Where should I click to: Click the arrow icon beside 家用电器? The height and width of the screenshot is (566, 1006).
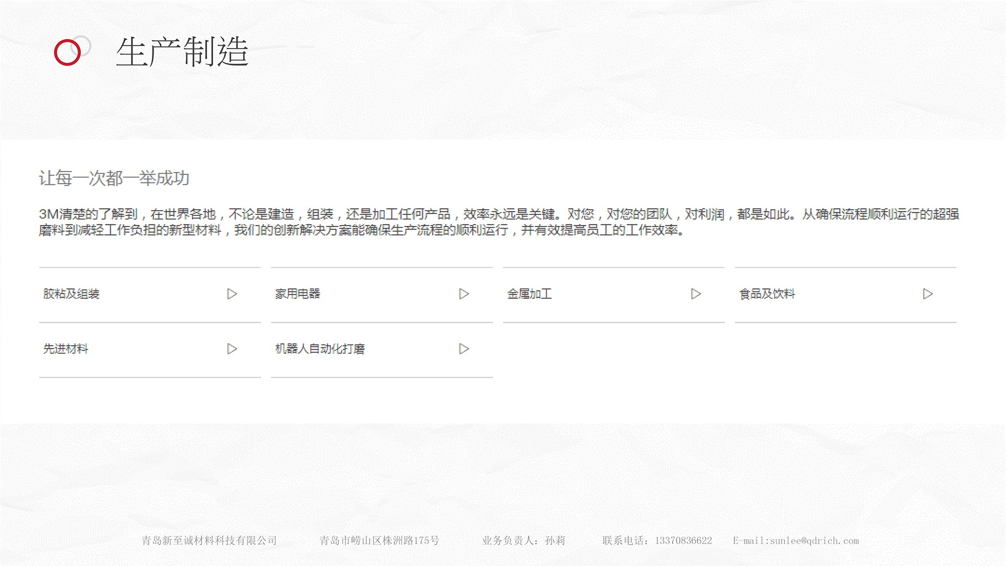[464, 294]
